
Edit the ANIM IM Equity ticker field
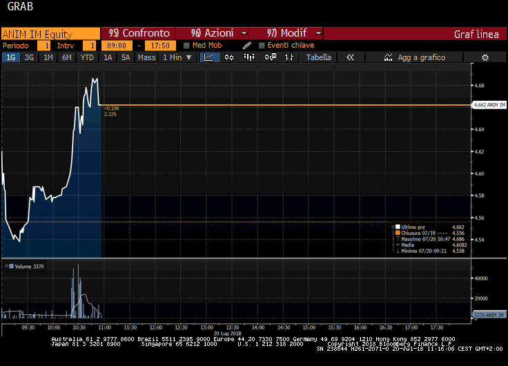(x=50, y=33)
